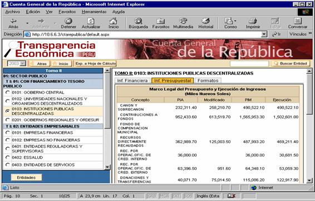The height and width of the screenshot is (201, 315).
Task: Select 0102: UNIVERSIDADES NACIONALES radio button
Action: (x=8, y=101)
